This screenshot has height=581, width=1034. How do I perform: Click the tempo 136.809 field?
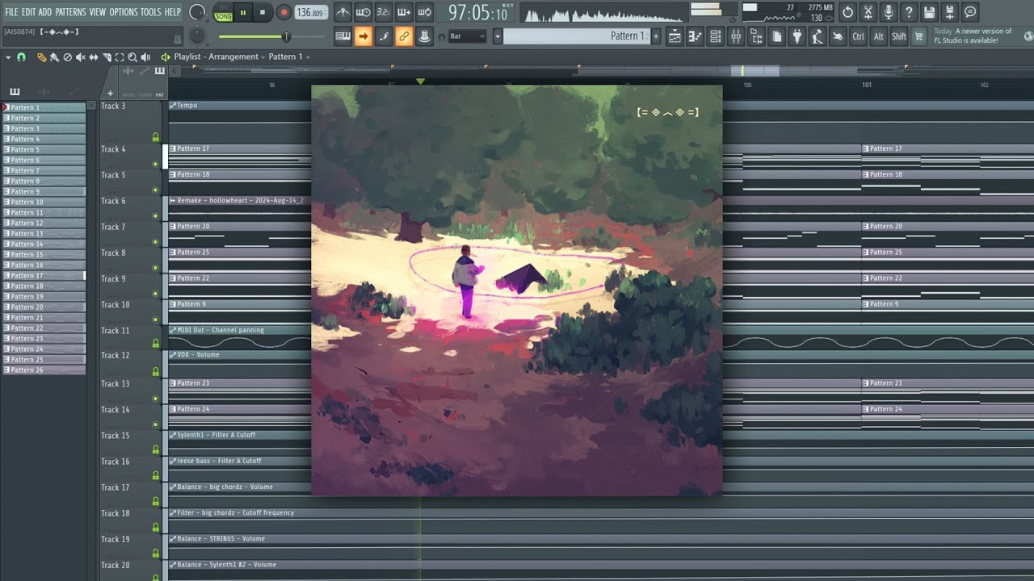(310, 12)
